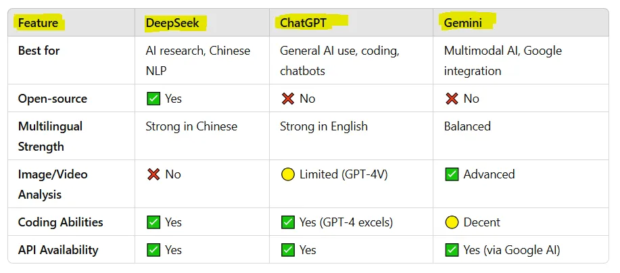The image size is (620, 273).
Task: Click the red X in Gemini Open-source cell
Action: click(x=452, y=99)
